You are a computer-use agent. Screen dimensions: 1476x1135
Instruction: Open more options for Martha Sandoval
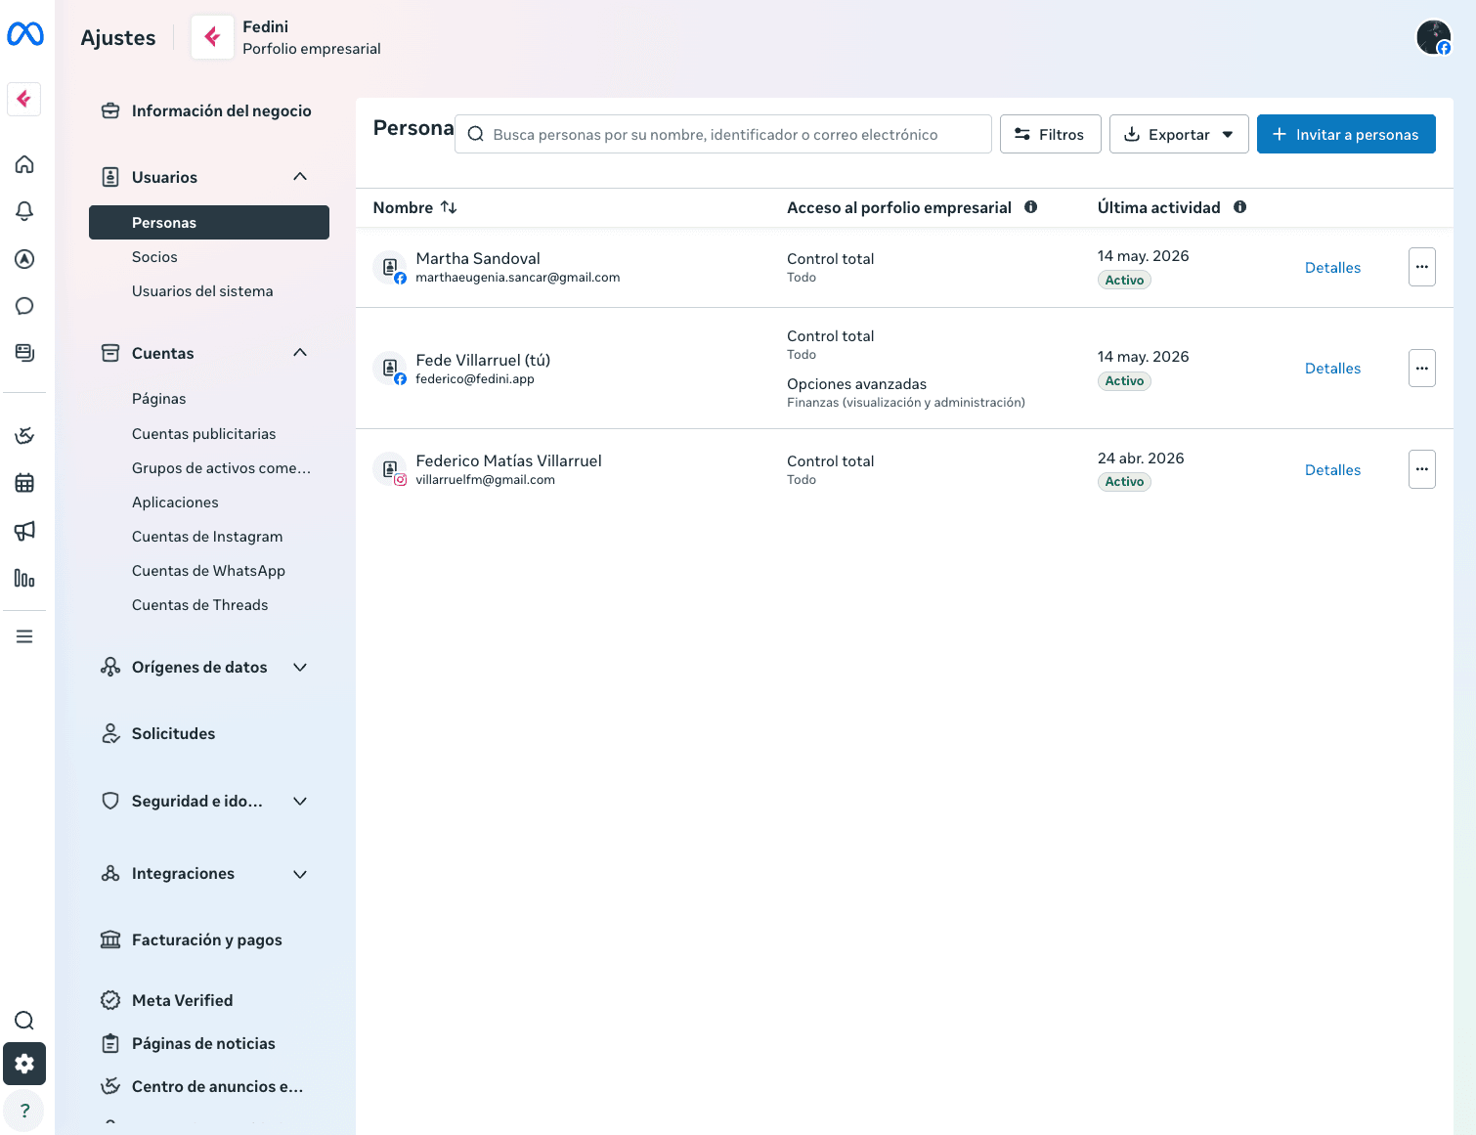point(1421,267)
